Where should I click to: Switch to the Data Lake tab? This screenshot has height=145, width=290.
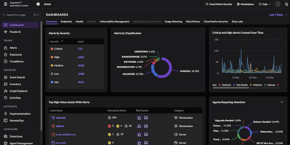tap(237, 21)
